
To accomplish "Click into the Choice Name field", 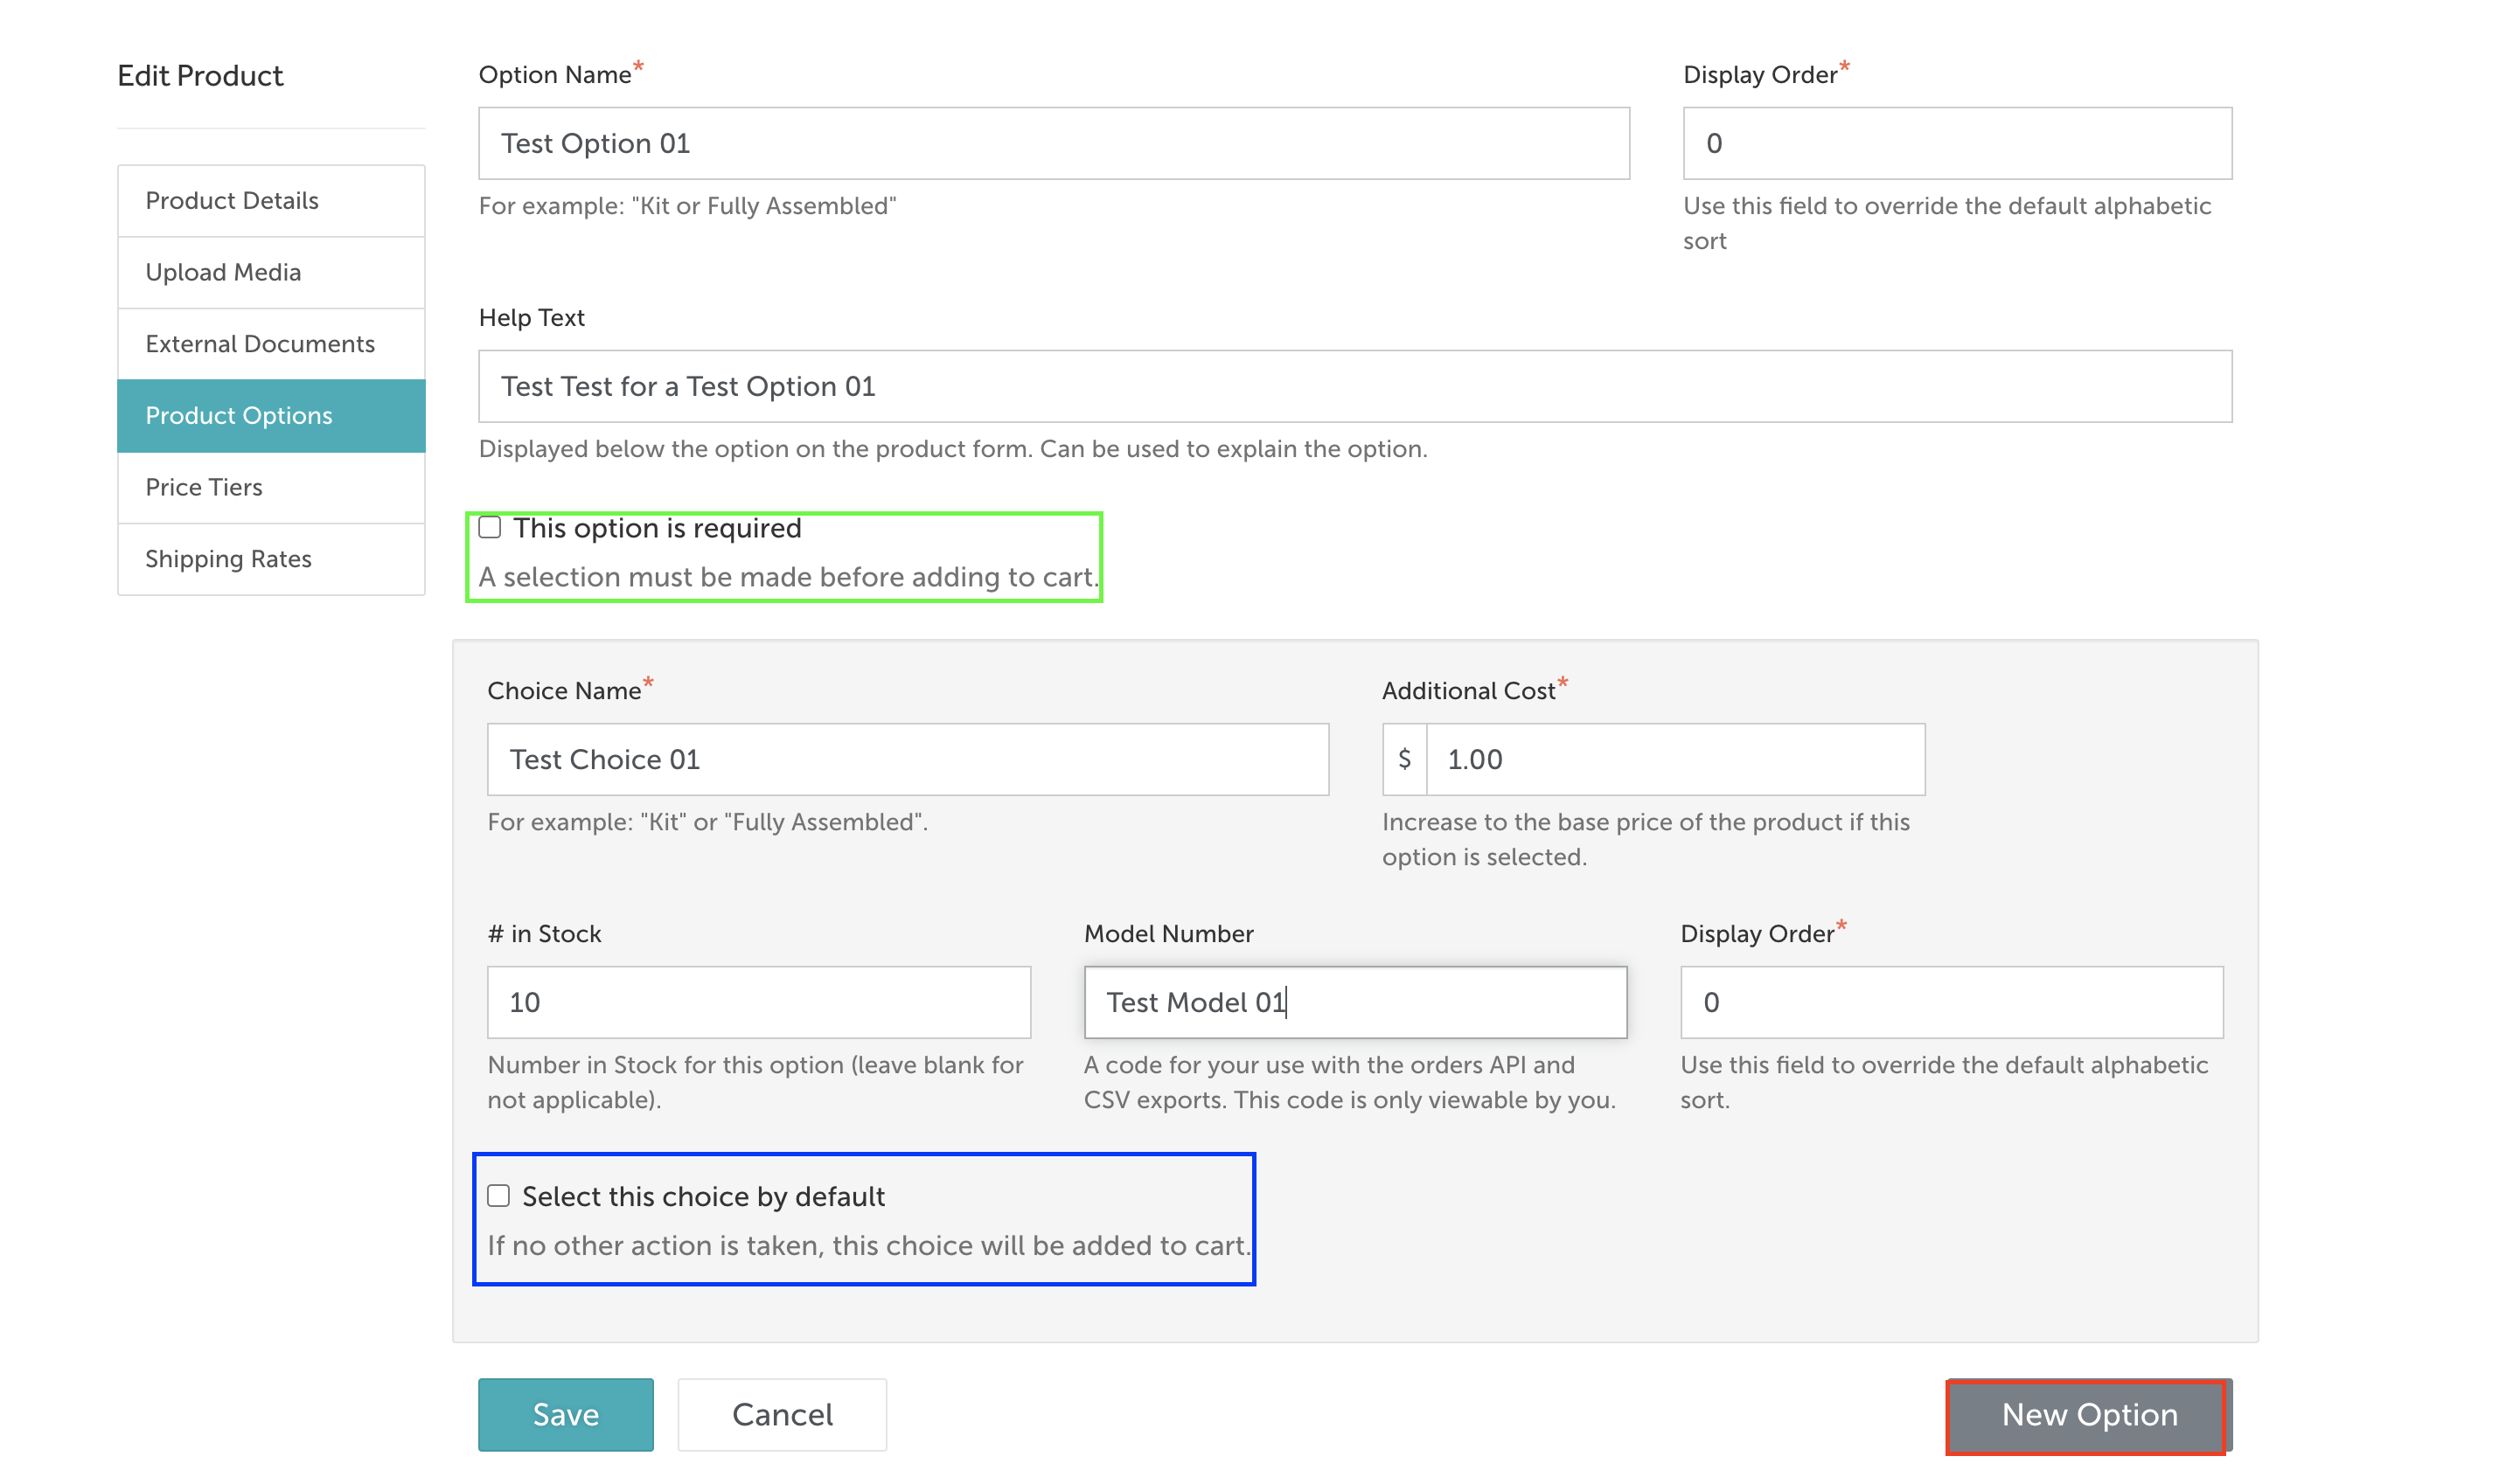I will click(907, 759).
